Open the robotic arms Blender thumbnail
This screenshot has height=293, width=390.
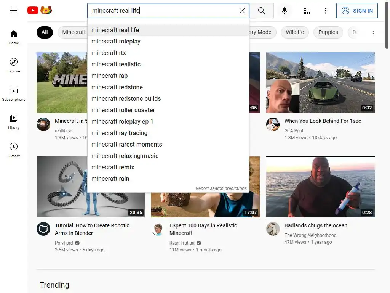pyautogui.click(x=91, y=205)
